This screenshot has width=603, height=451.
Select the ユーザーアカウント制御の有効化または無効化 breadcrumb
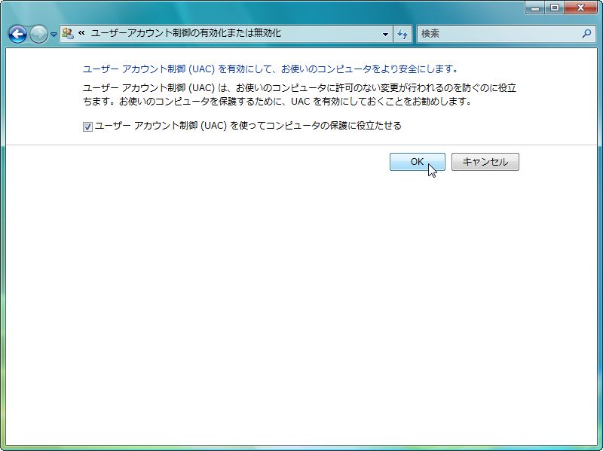(185, 33)
